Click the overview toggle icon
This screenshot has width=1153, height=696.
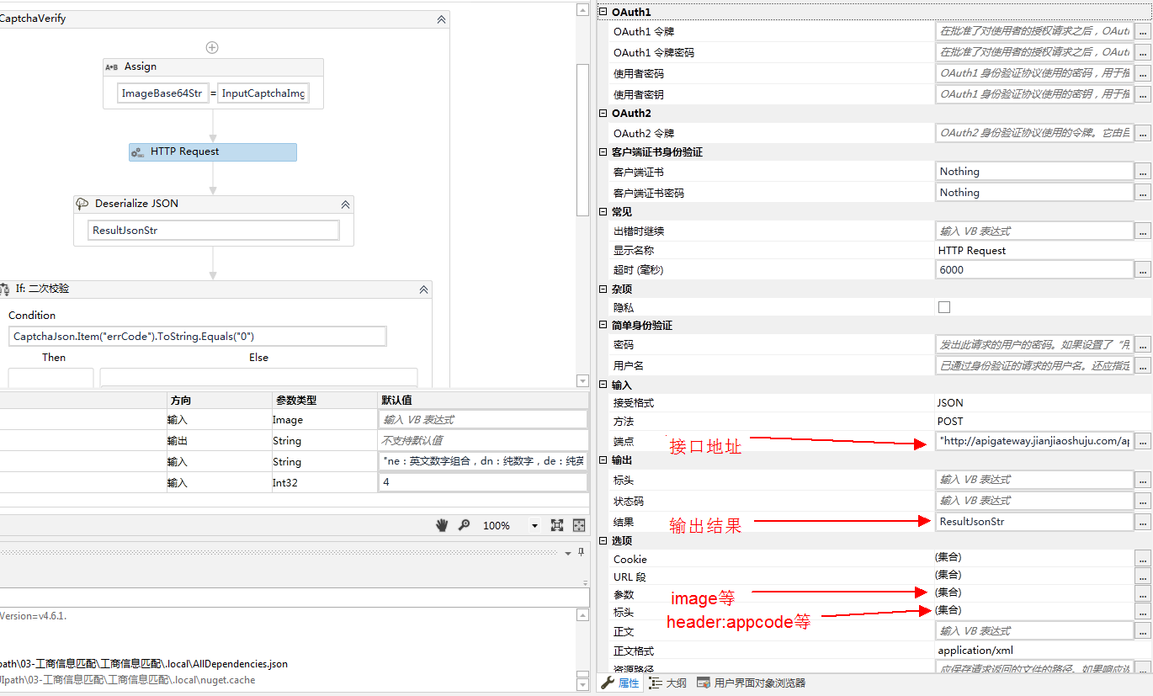coord(579,525)
